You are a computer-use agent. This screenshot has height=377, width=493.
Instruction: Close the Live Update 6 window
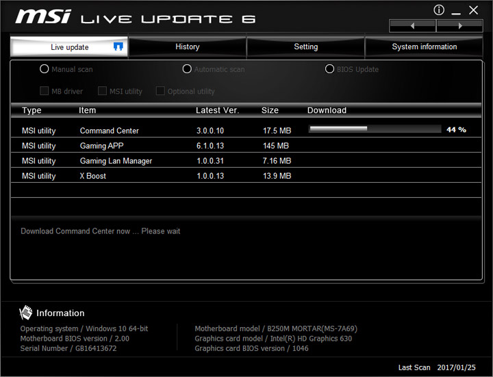474,10
